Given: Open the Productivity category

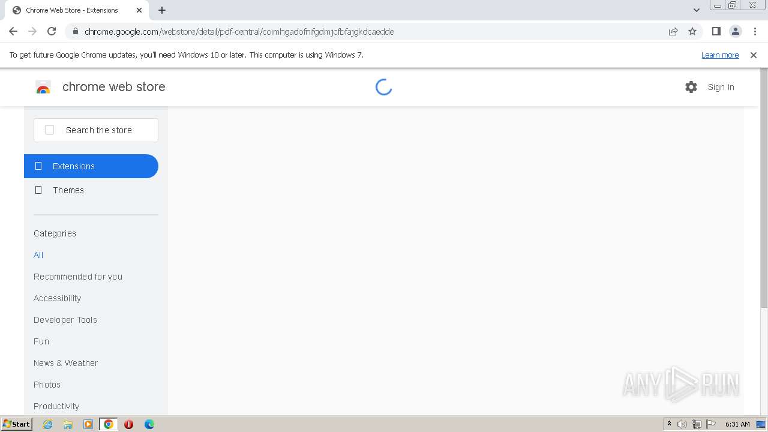Looking at the screenshot, I should point(56,406).
